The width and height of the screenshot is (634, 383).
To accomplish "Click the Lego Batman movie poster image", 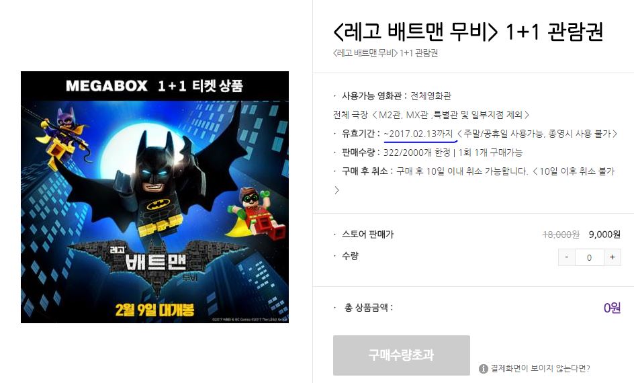I will pos(154,198).
